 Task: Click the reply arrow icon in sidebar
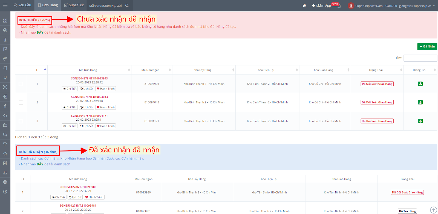[x=5, y=115]
